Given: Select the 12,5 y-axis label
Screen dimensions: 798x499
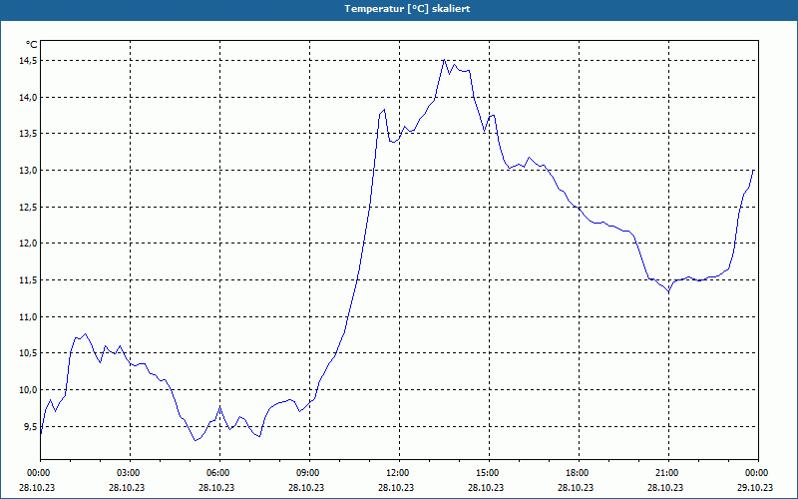Looking at the screenshot, I should coord(29,208).
